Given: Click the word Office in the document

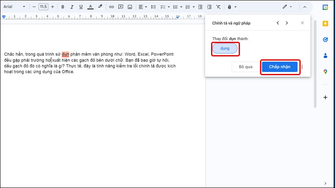Looking at the screenshot, I should (67, 72).
